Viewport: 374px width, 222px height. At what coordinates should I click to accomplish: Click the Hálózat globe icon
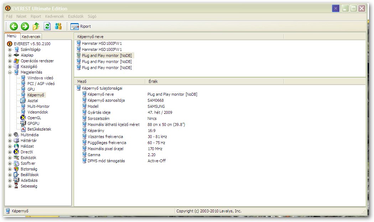(16, 147)
